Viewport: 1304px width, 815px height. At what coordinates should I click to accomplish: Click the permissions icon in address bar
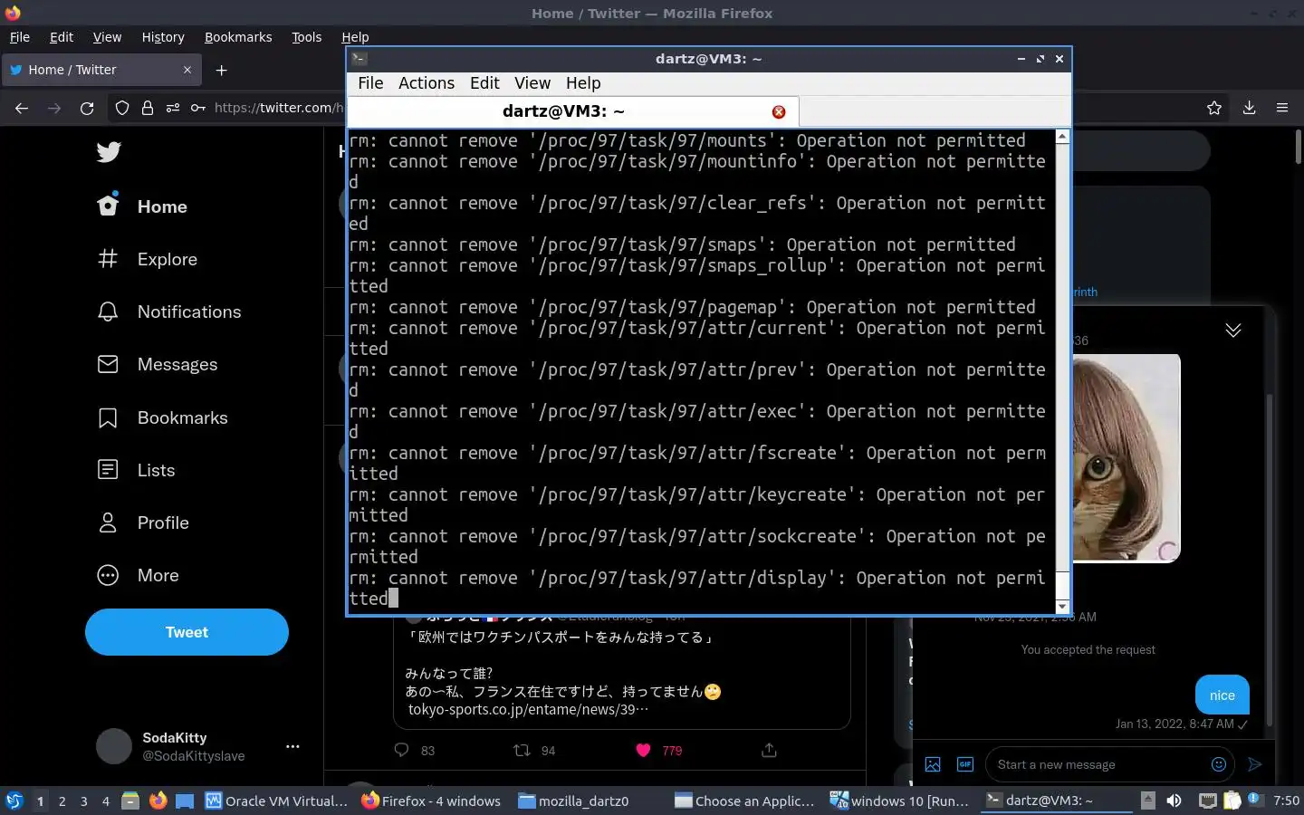pos(173,108)
